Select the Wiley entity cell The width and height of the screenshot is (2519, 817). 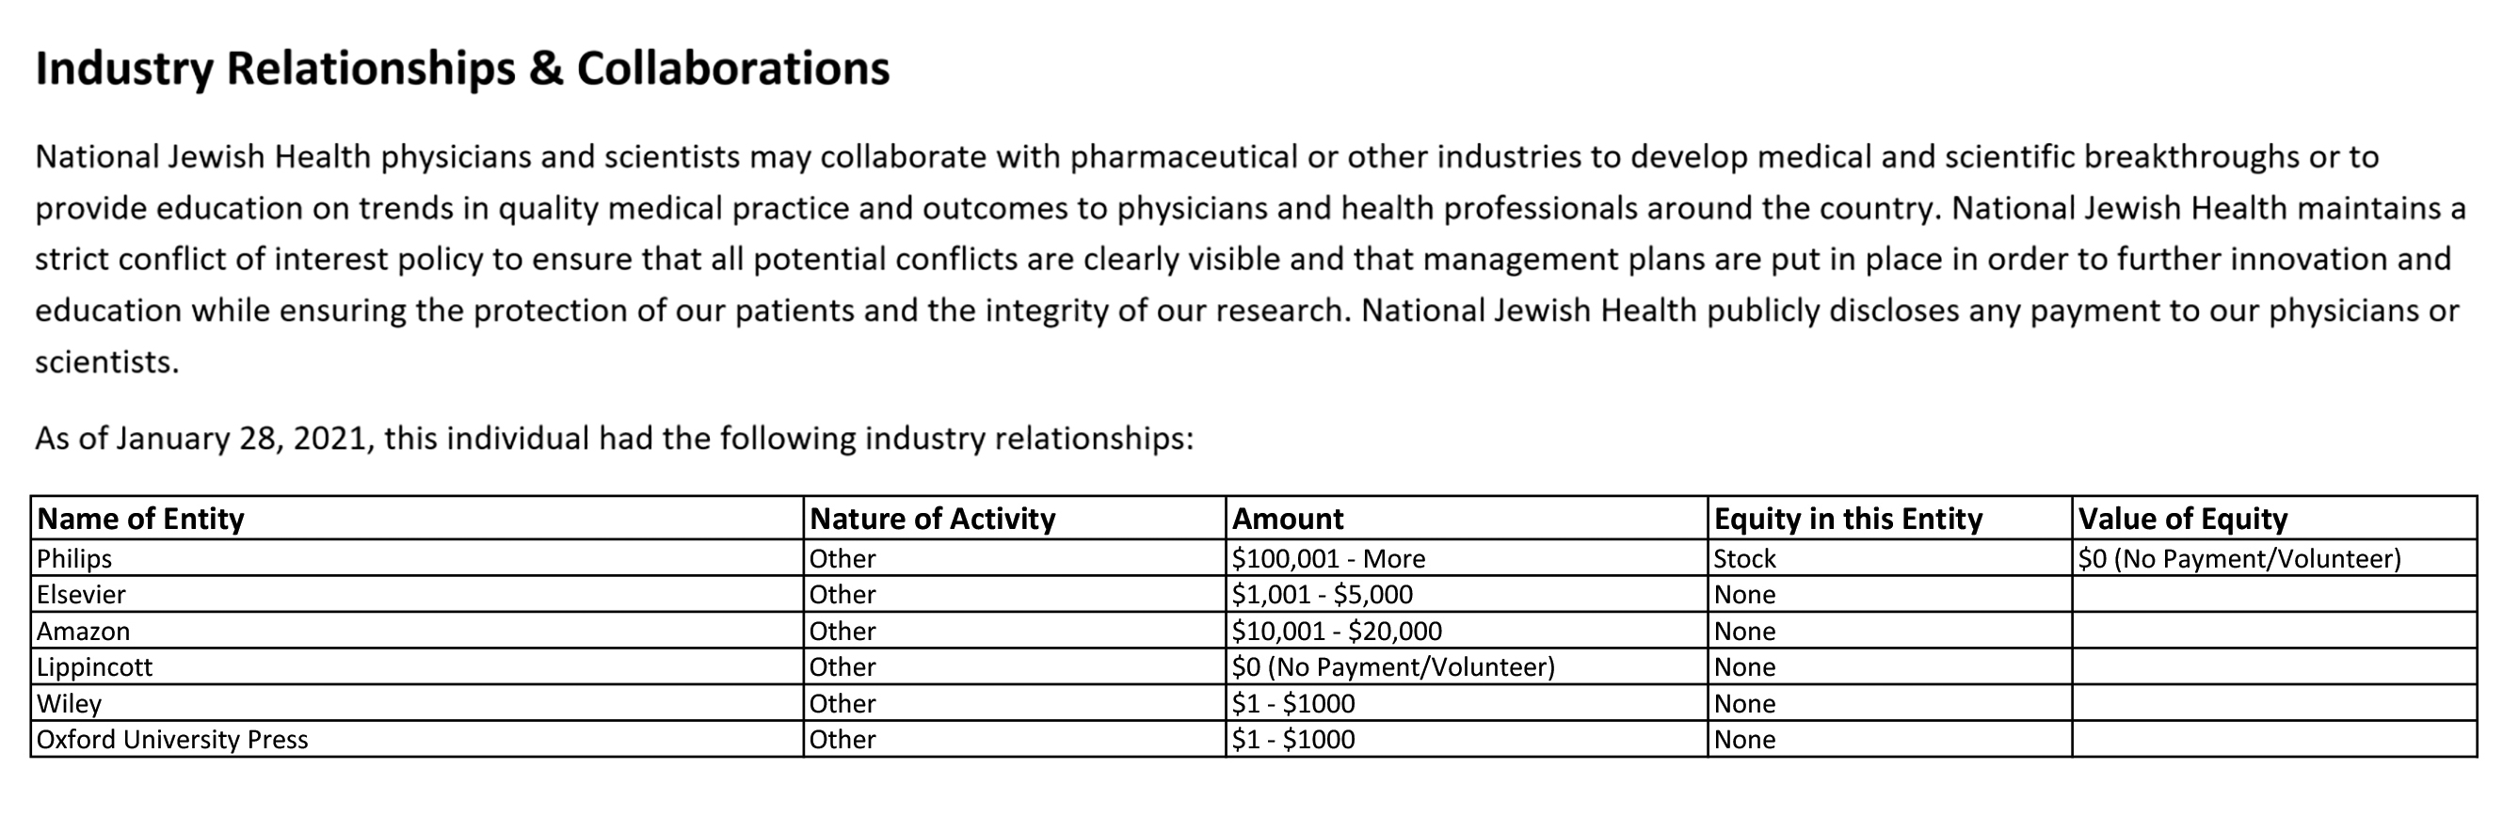coord(69,703)
